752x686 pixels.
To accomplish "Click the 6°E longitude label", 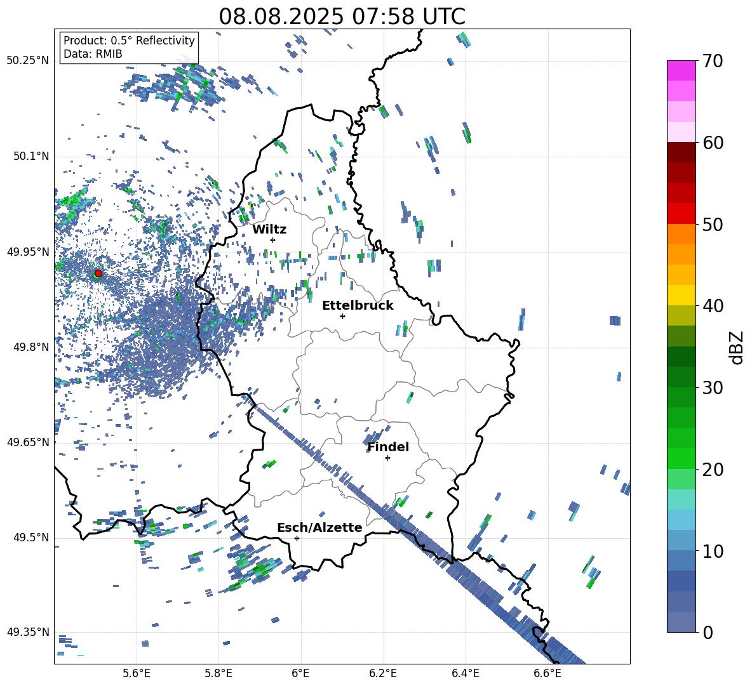I will 300,673.
